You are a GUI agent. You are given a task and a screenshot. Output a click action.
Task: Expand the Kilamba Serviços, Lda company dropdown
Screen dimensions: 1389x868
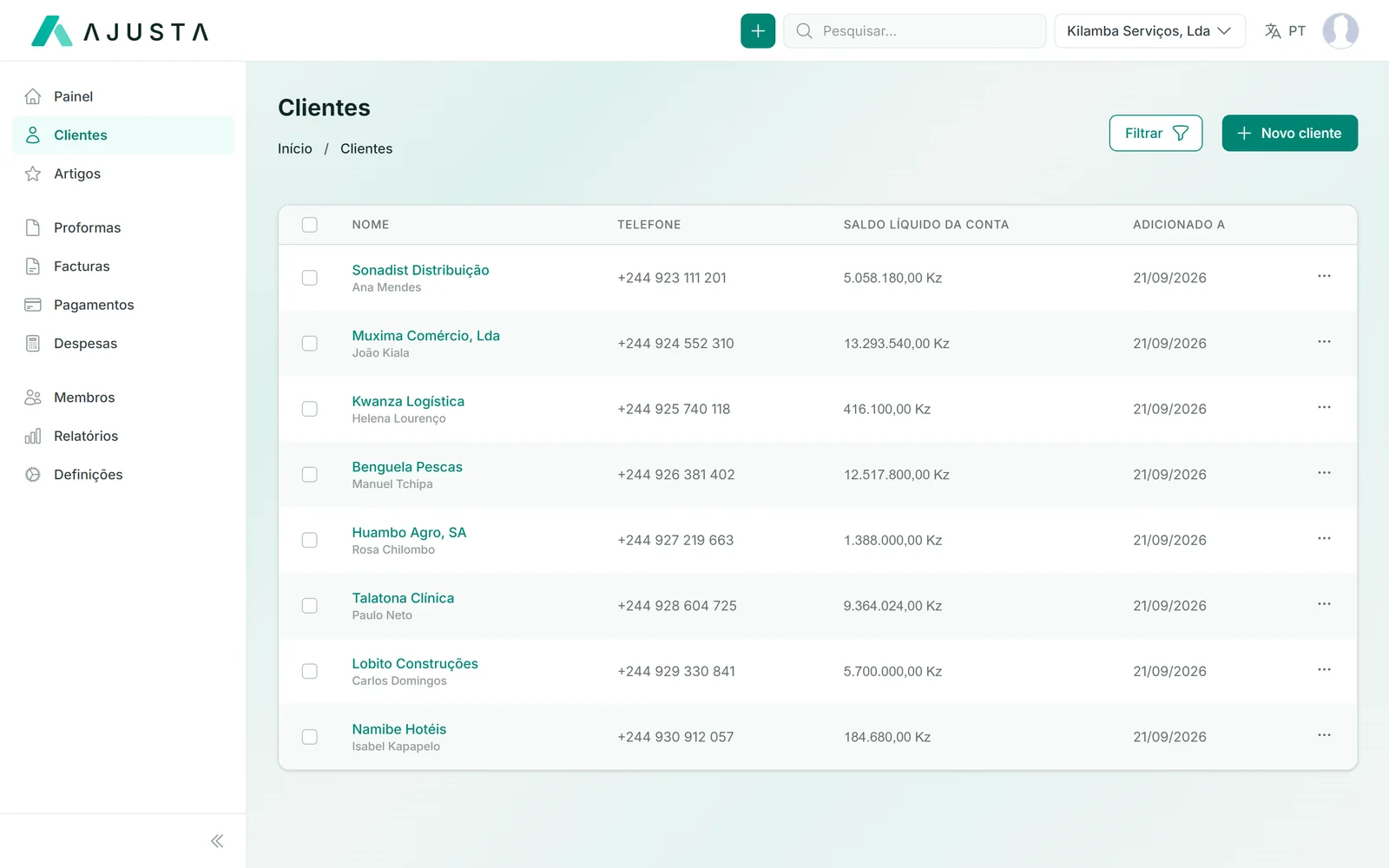1149,31
